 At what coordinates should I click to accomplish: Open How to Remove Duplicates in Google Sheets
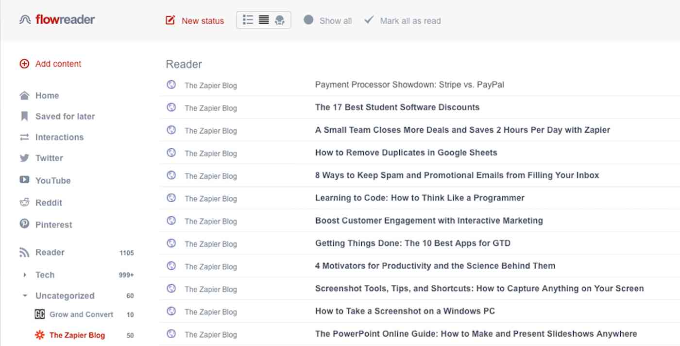pyautogui.click(x=406, y=153)
